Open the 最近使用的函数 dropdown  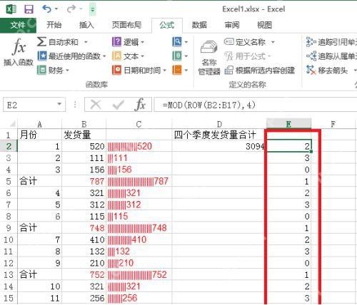[71, 56]
